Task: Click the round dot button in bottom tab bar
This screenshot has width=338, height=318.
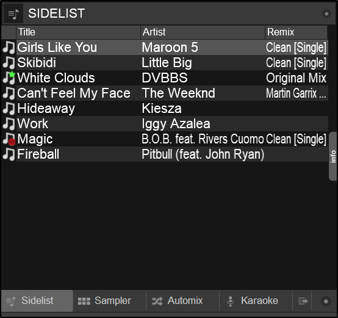Action: (x=326, y=301)
